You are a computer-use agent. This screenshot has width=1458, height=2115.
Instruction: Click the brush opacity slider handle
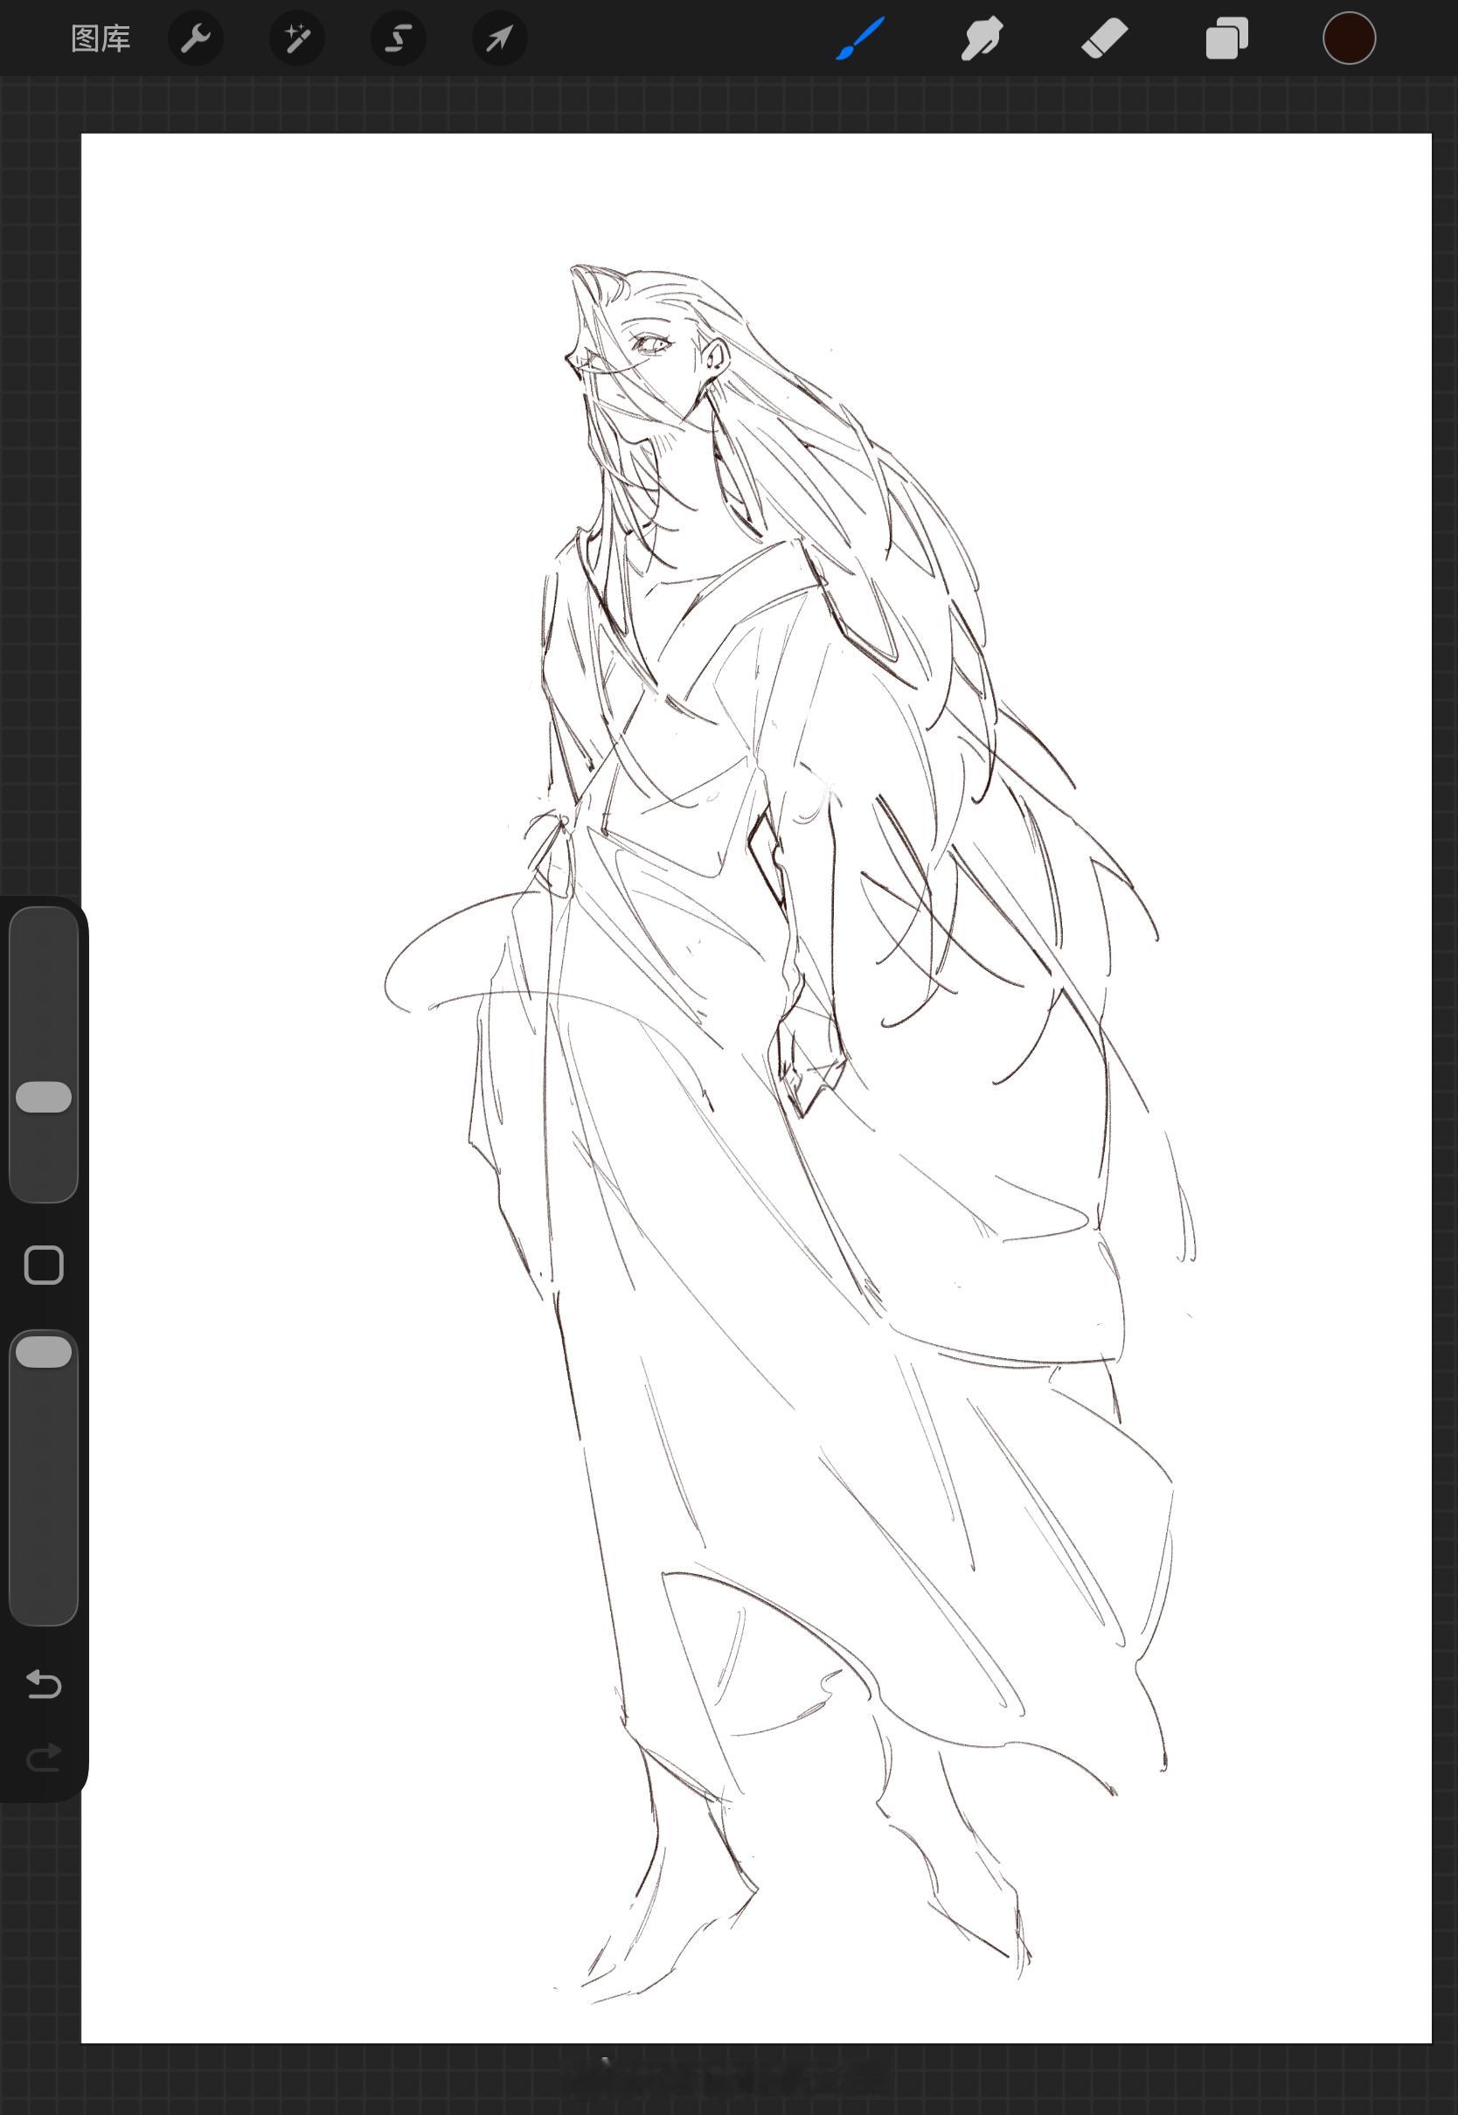[44, 1351]
